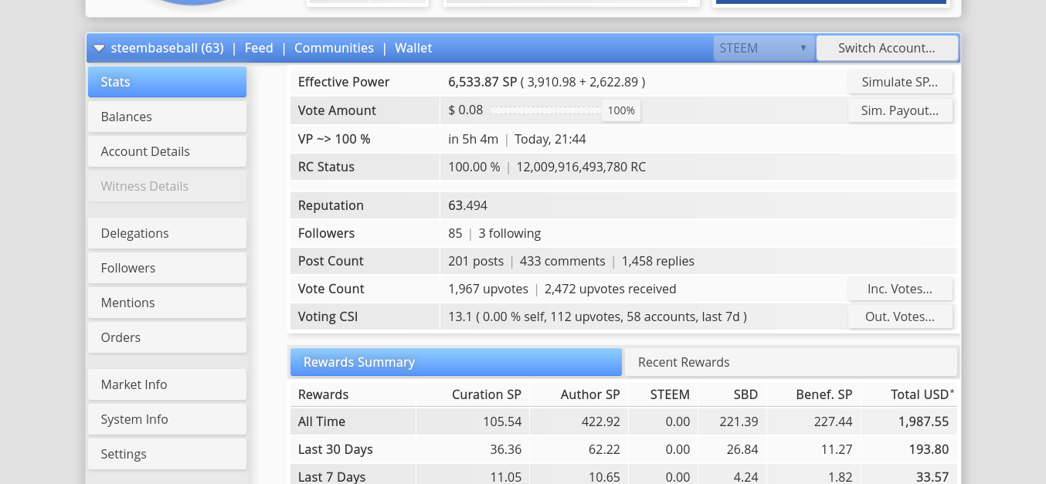The image size is (1046, 484).
Task: Open the Market Info section
Action: click(x=167, y=384)
